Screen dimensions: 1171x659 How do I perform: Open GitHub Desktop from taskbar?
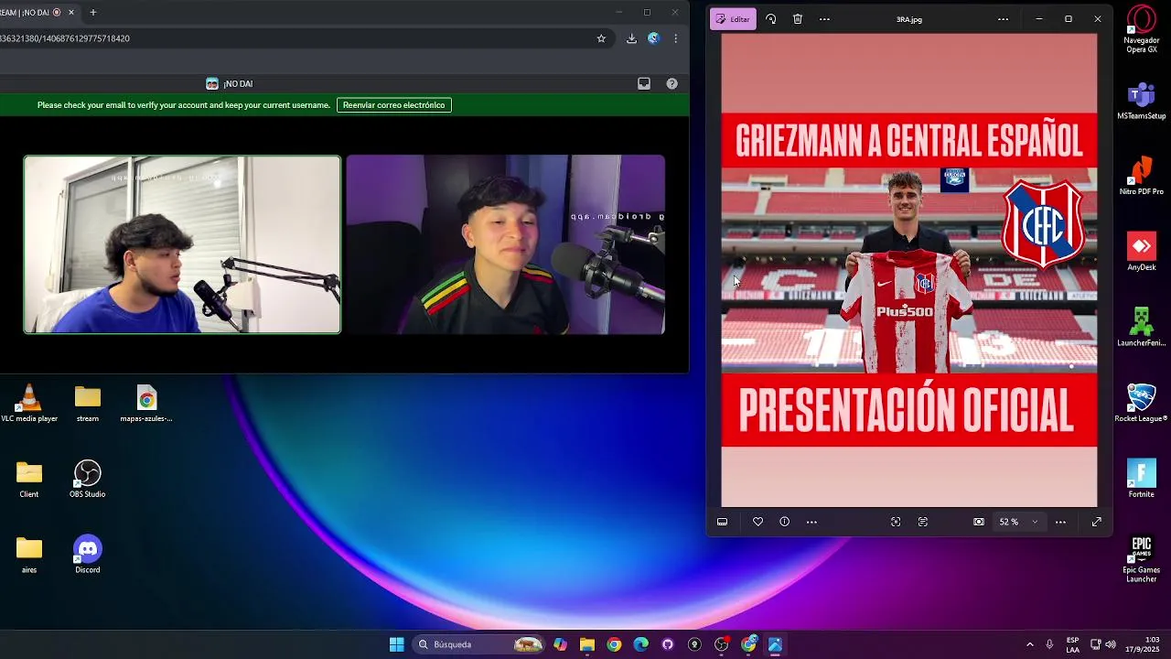pos(668,644)
